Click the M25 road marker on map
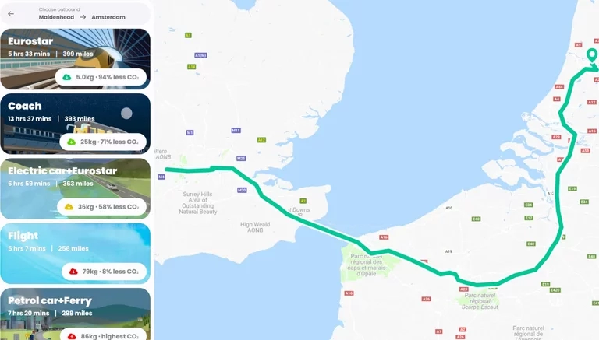The image size is (599, 340). (x=241, y=158)
